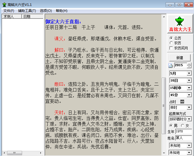Expand the 15时申 hour dropdown
This screenshot has width=194, height=156.
point(189,88)
